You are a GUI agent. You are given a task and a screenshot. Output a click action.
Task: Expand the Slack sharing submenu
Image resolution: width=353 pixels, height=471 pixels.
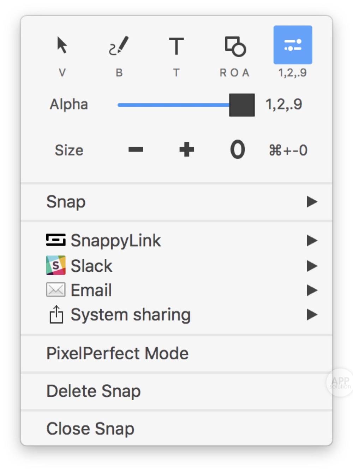312,265
